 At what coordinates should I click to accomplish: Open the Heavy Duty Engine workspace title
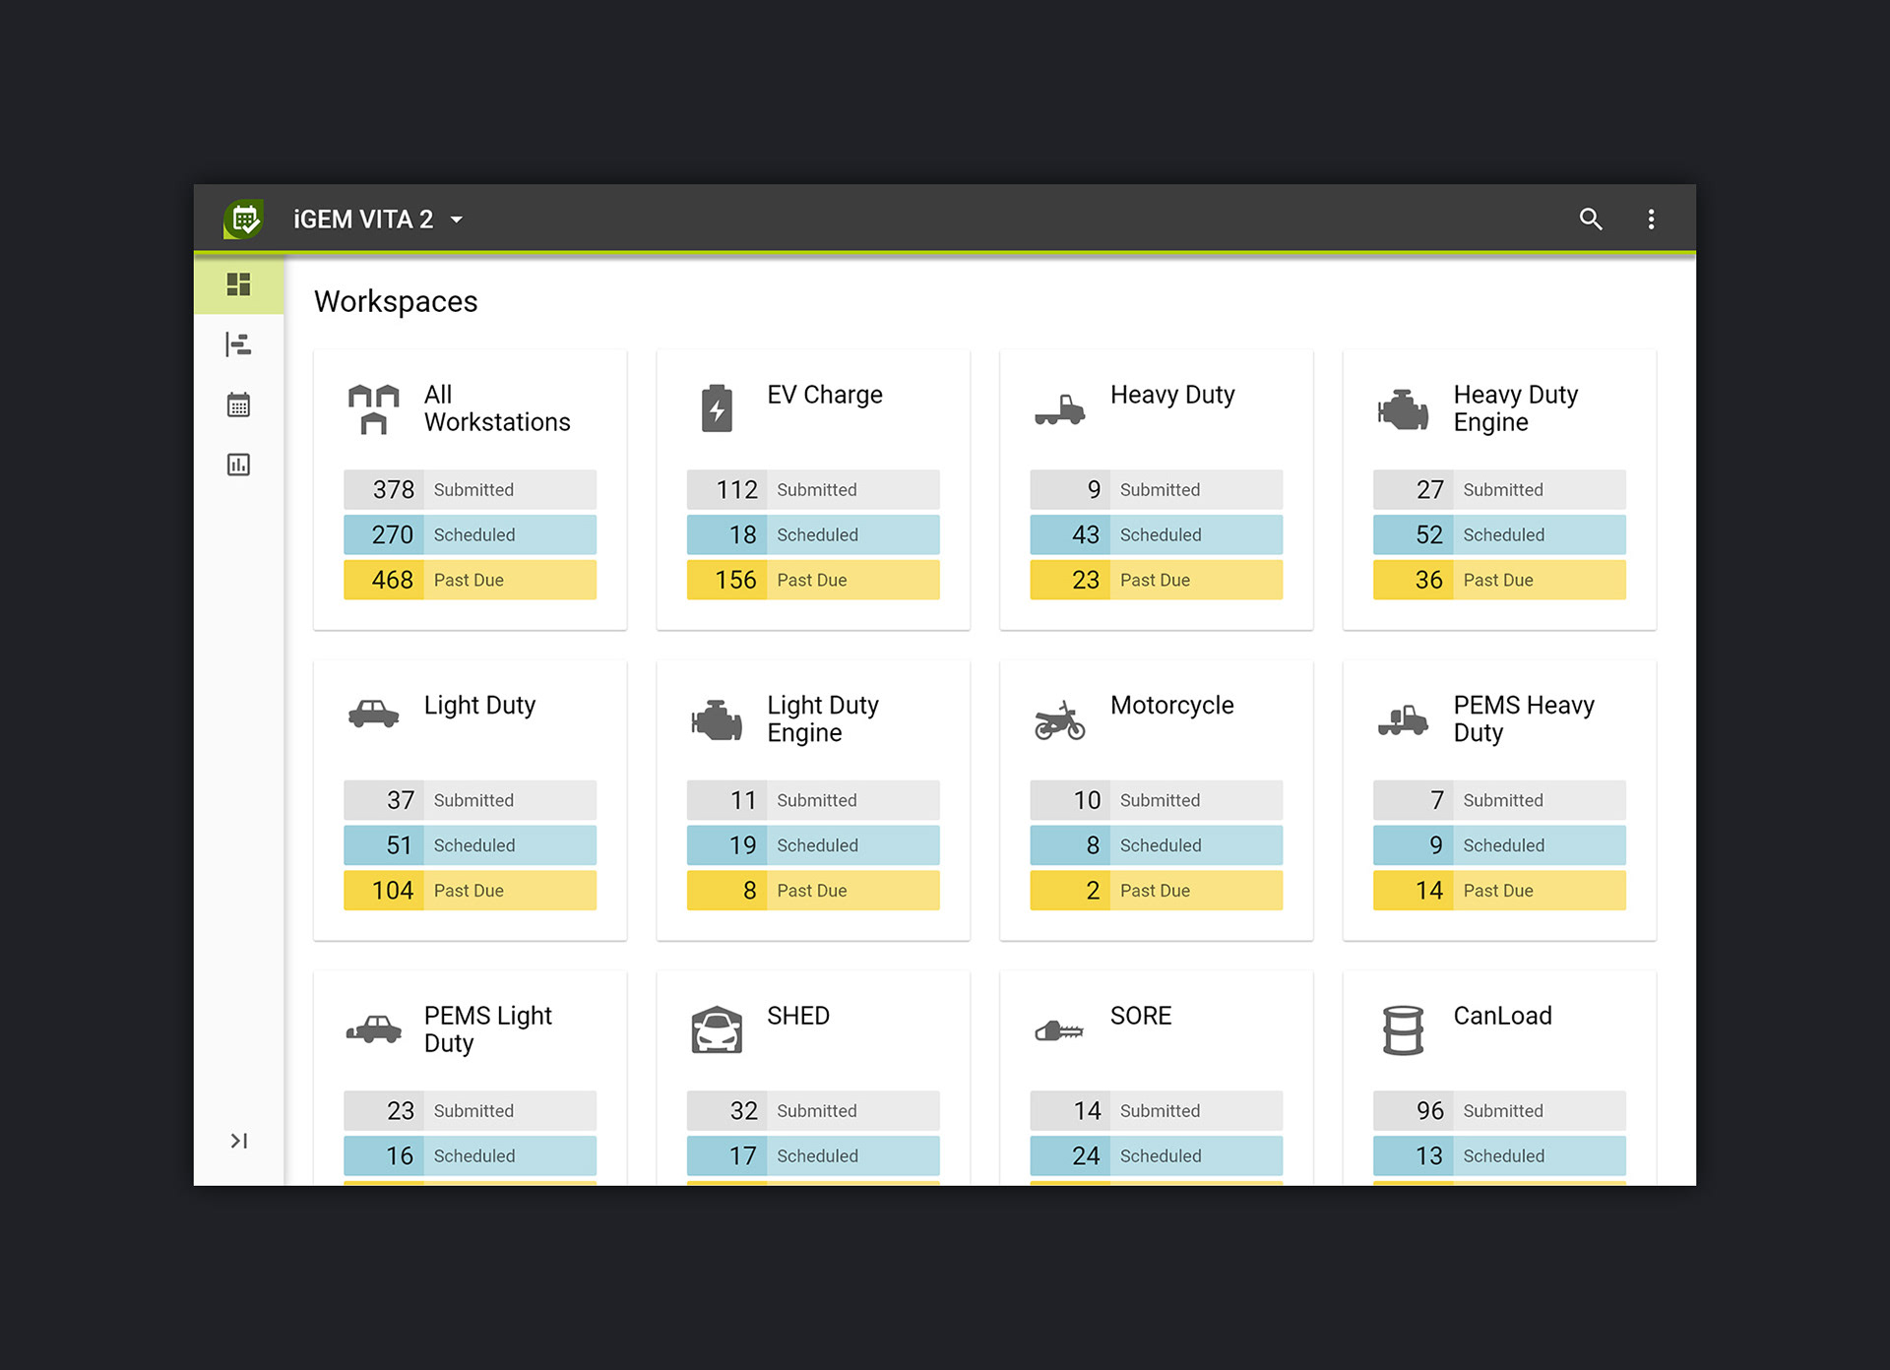(1516, 408)
